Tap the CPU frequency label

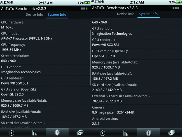point(13,45)
